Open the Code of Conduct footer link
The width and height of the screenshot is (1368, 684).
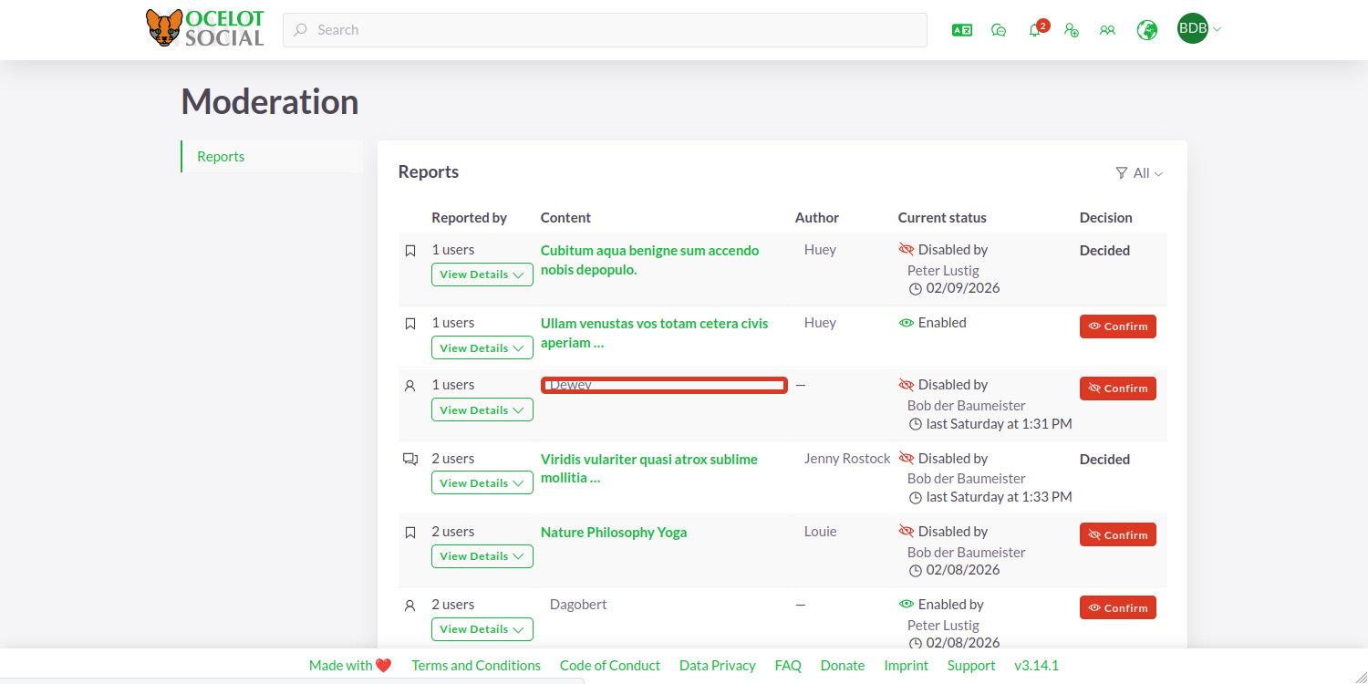pos(609,666)
